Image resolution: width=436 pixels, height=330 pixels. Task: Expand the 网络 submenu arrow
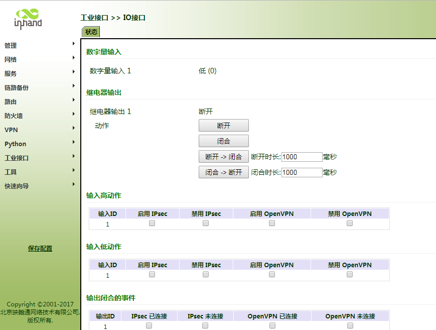click(x=73, y=58)
